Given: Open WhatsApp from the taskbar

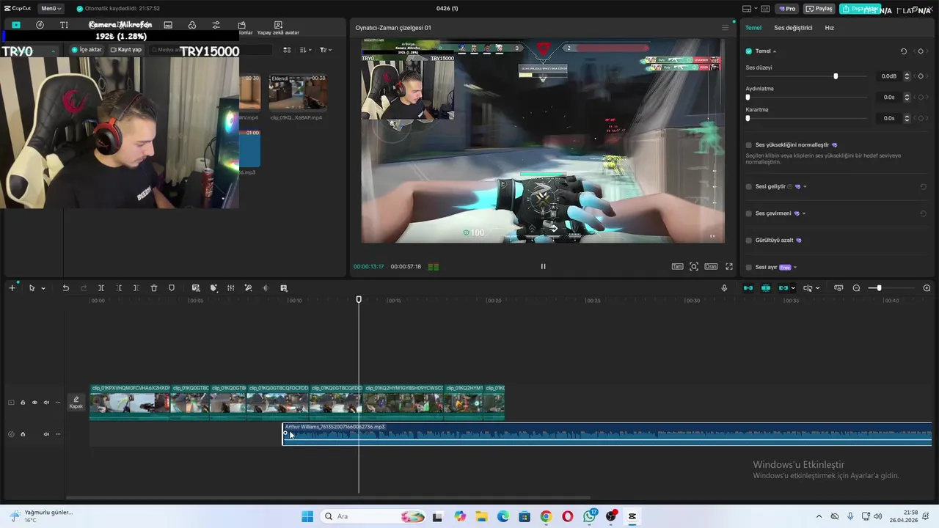Looking at the screenshot, I should [591, 516].
